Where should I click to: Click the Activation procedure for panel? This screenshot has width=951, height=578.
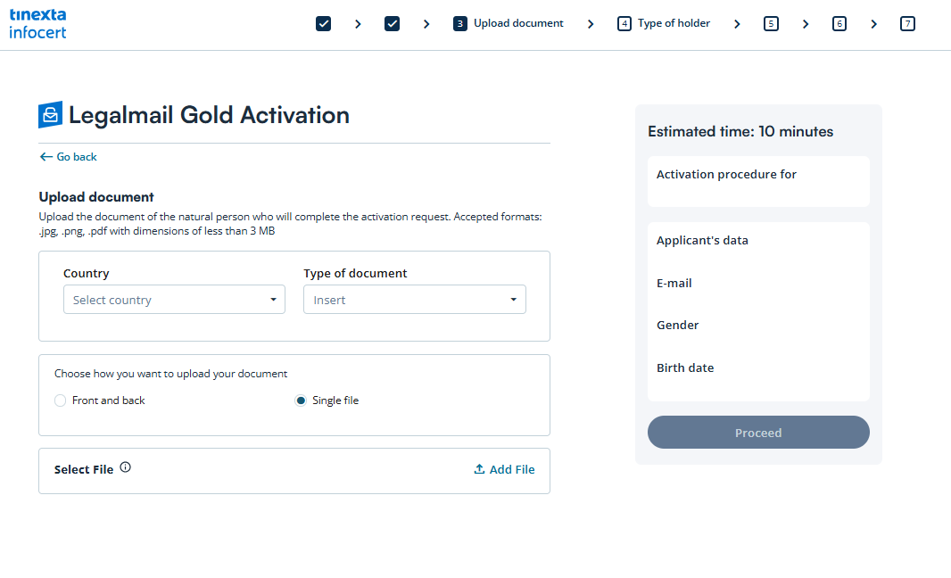coord(758,181)
